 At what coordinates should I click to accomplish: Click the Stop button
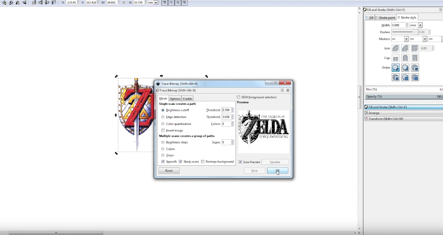254,171
